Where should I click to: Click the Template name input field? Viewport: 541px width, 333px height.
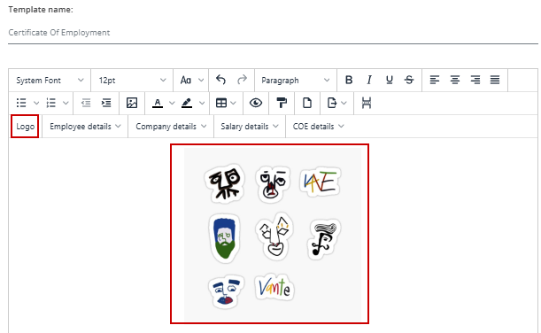coord(273,33)
